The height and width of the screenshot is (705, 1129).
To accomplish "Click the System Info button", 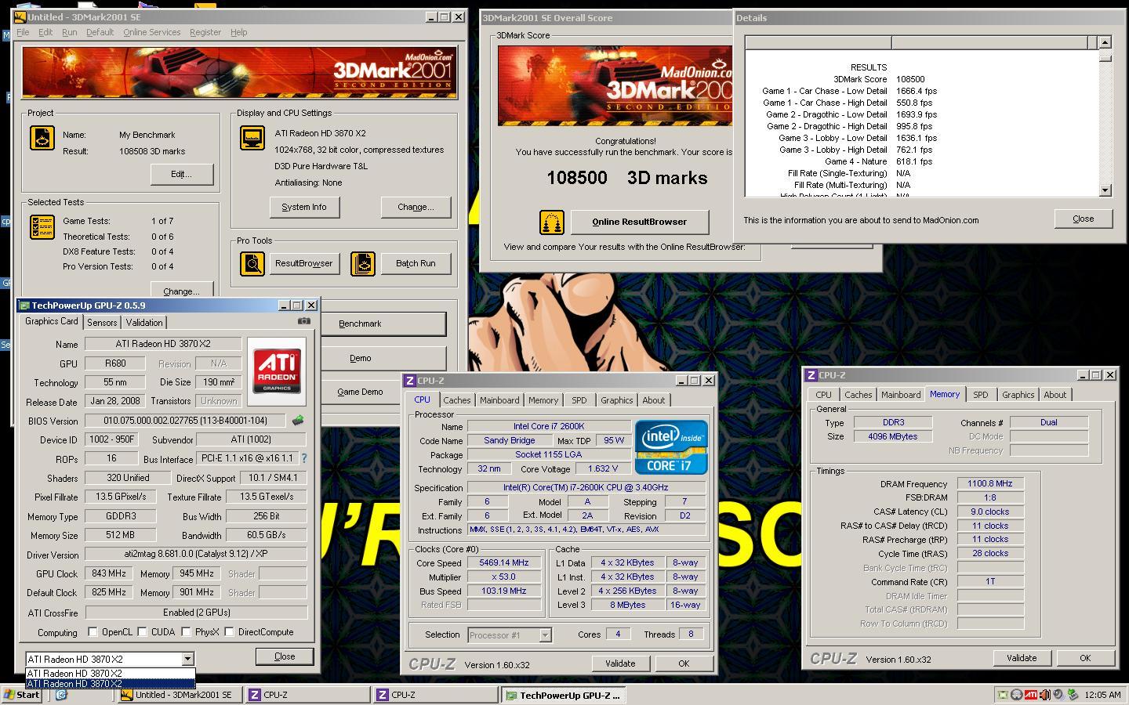I will click(x=304, y=207).
